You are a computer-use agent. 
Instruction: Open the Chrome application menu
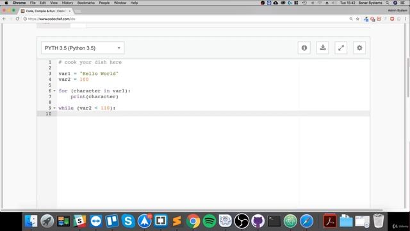(19, 3)
